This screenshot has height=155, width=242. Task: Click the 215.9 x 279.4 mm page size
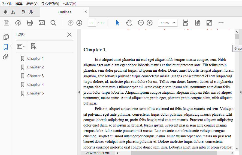point(98,153)
